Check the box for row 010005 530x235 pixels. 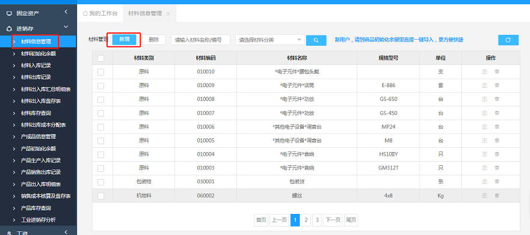(x=100, y=141)
